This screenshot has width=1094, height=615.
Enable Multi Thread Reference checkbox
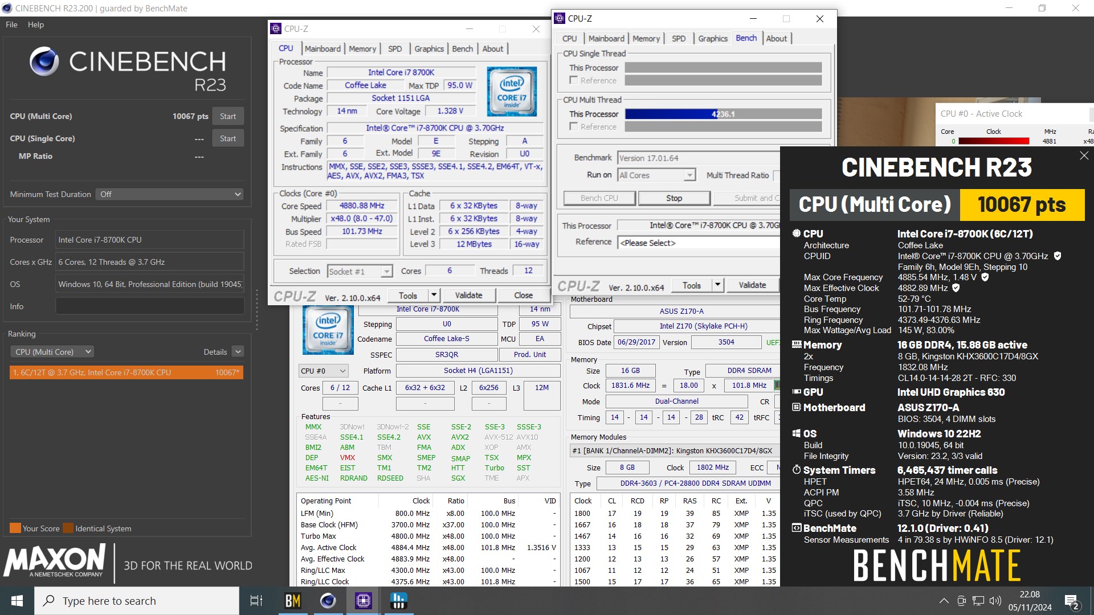coord(574,126)
